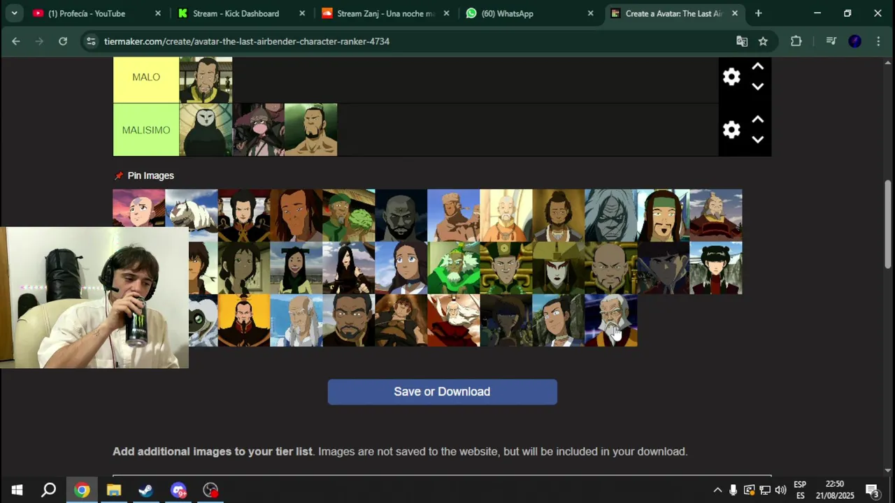Click the page's vertical scrollbar
Viewport: 895px width, 503px height.
point(888,224)
